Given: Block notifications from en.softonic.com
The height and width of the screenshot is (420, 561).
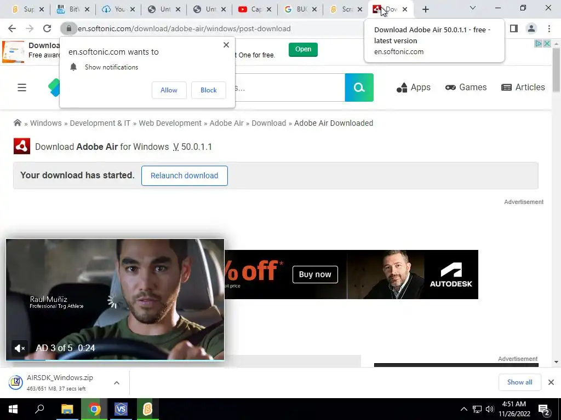Looking at the screenshot, I should [209, 90].
